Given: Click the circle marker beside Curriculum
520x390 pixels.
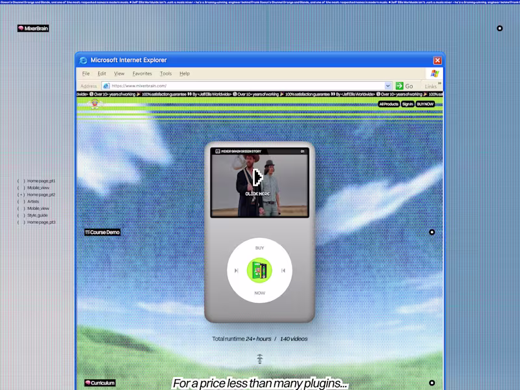Looking at the screenshot, I should tap(432, 383).
